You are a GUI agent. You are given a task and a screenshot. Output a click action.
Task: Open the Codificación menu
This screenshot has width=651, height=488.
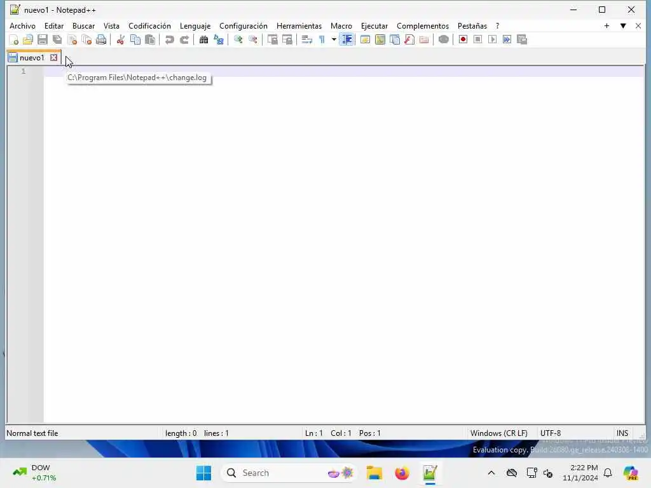coord(149,25)
